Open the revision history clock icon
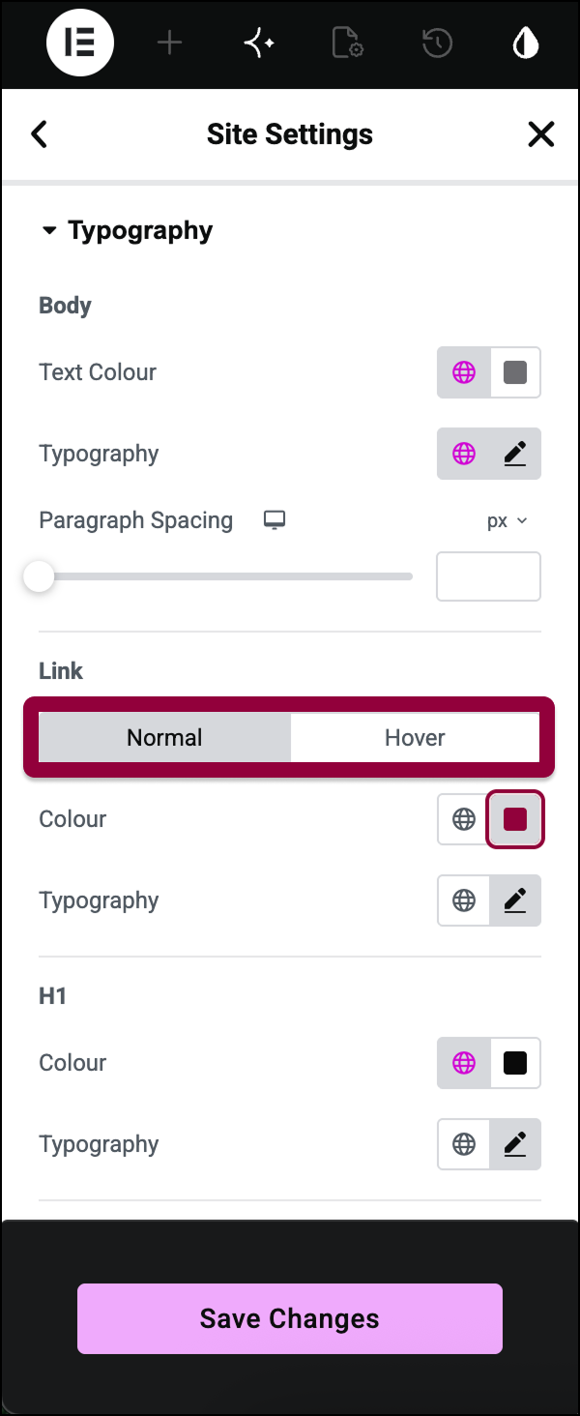Image resolution: width=580 pixels, height=1416 pixels. tap(437, 43)
